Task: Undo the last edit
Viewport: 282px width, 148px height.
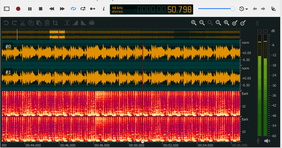Action: coord(6,23)
